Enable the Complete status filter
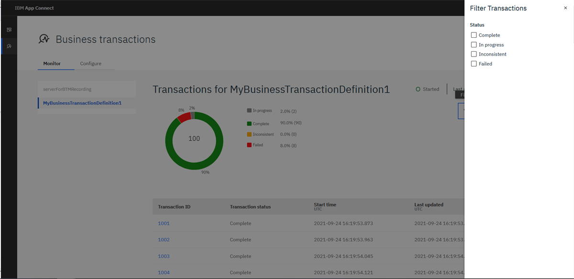 [473, 35]
